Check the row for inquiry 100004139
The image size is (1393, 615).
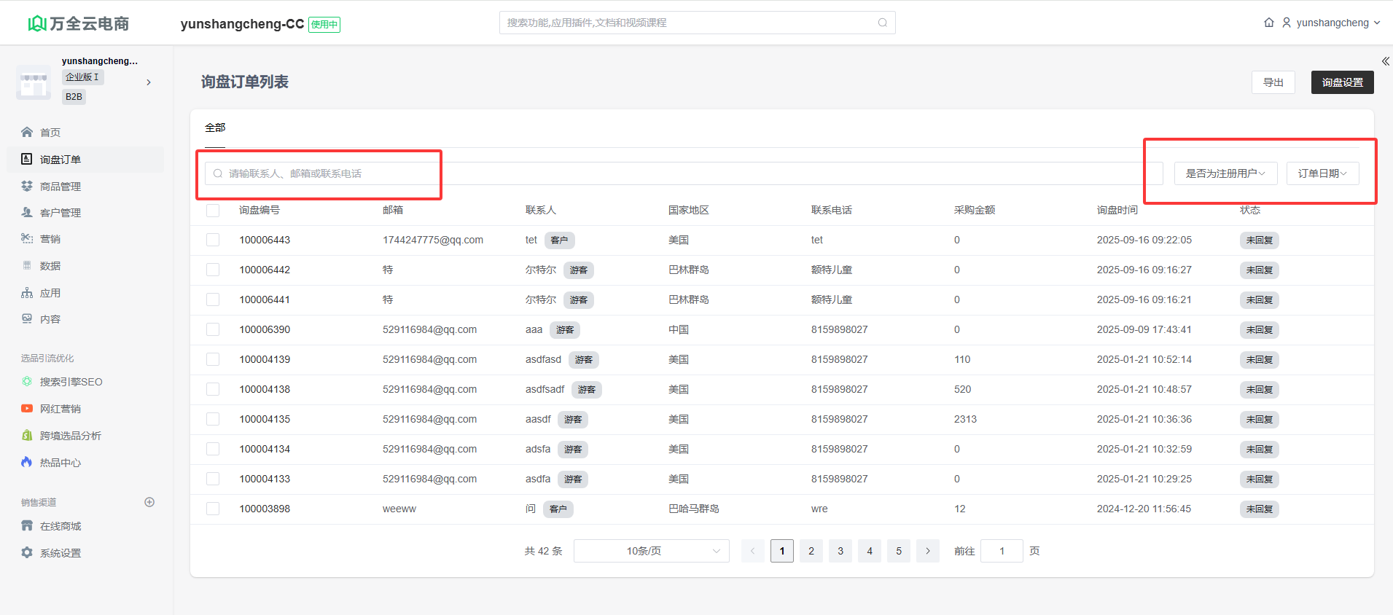[213, 359]
